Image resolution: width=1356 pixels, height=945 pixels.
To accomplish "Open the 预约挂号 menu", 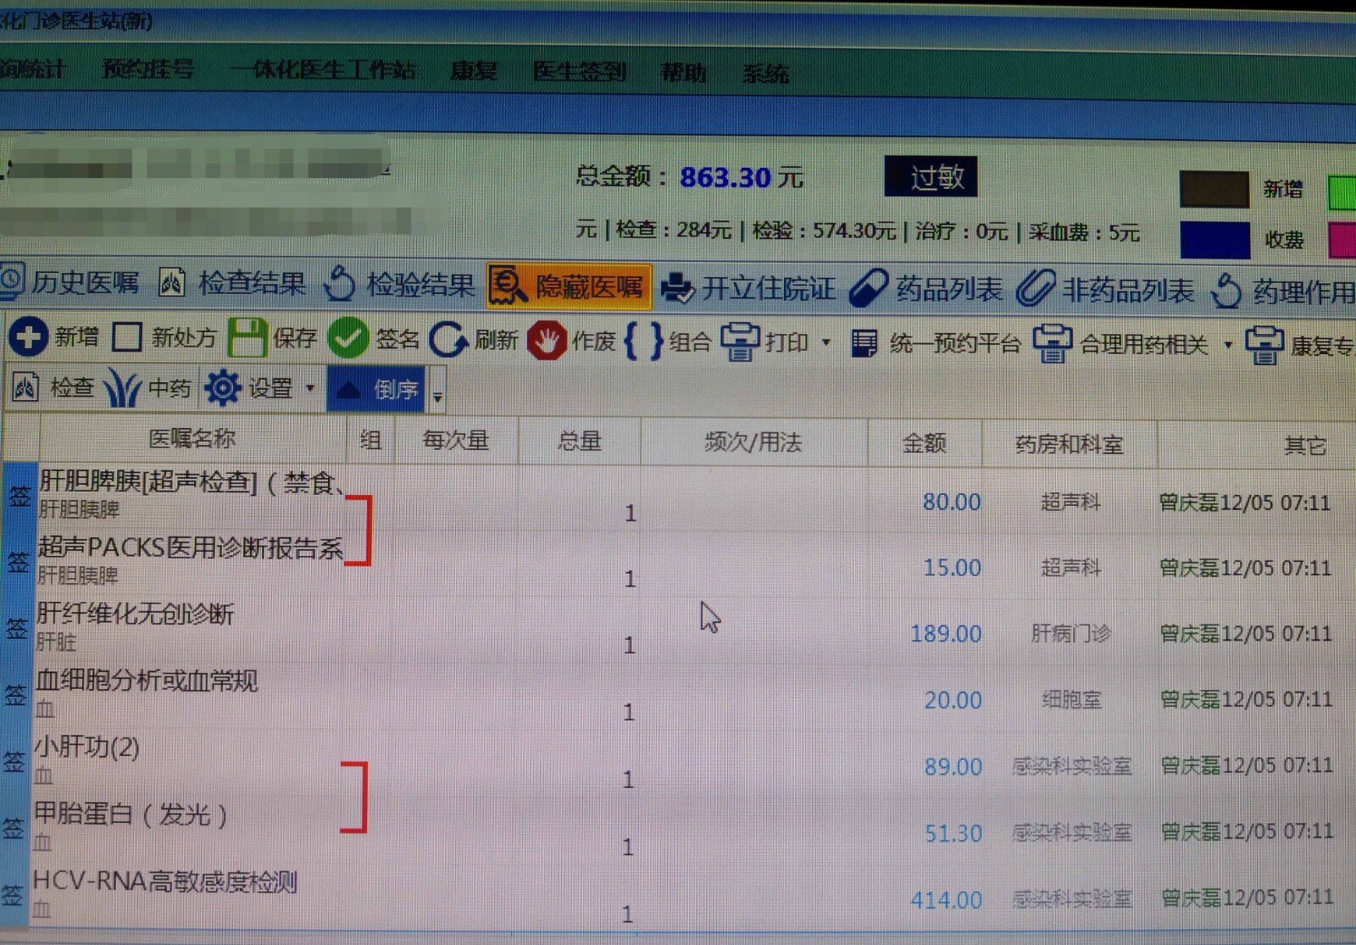I will tap(147, 69).
